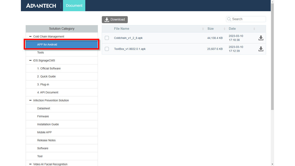
Task: Click the magnifier icon in search box
Action: [x=229, y=19]
